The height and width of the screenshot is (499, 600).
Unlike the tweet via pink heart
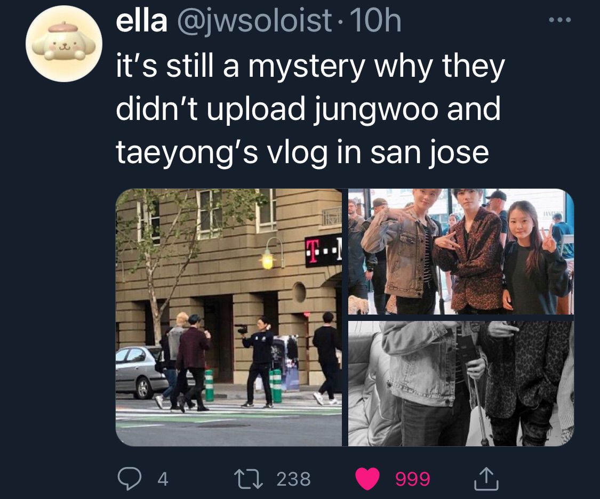[367, 479]
